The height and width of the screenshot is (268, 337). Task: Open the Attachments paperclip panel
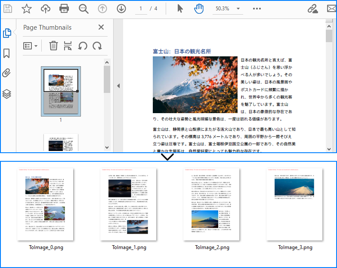click(x=6, y=73)
